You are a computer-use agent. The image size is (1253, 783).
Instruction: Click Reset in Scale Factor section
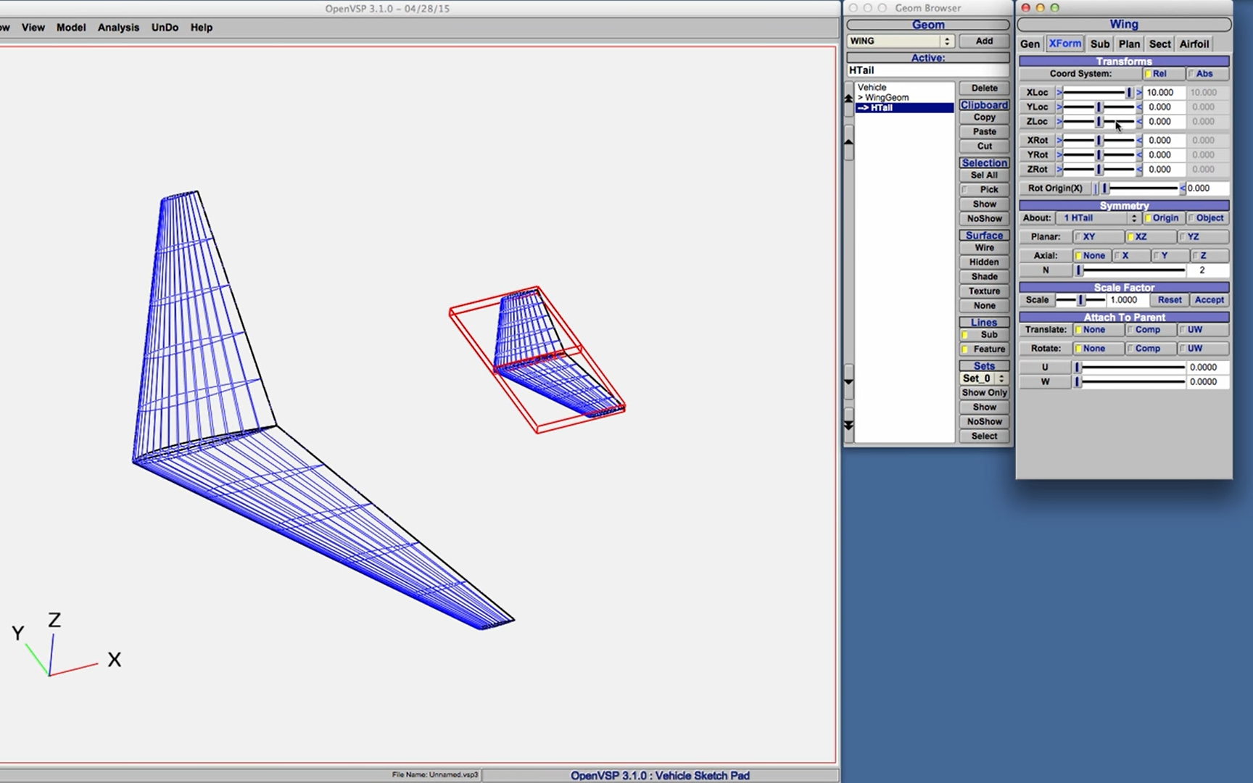[x=1169, y=300]
